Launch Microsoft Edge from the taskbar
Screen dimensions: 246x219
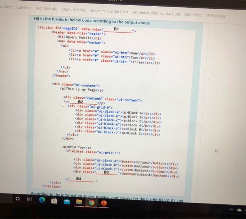click(42, 200)
